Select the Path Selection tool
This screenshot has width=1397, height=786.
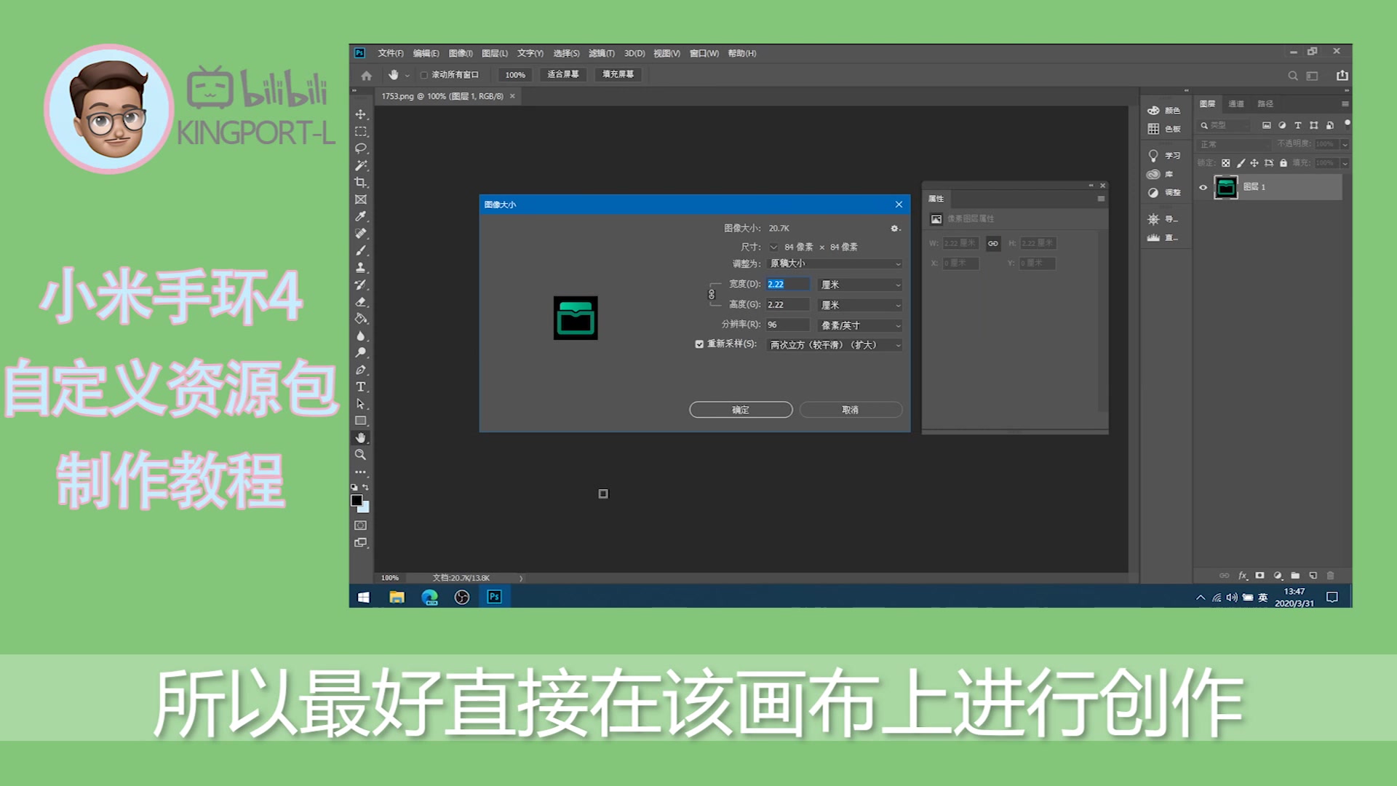click(x=361, y=404)
